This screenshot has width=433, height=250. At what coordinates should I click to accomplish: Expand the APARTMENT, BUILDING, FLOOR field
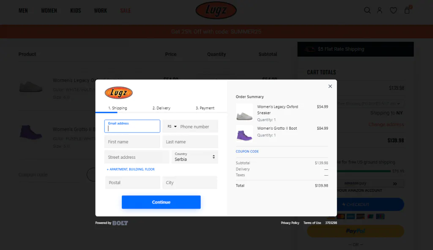pyautogui.click(x=132, y=169)
